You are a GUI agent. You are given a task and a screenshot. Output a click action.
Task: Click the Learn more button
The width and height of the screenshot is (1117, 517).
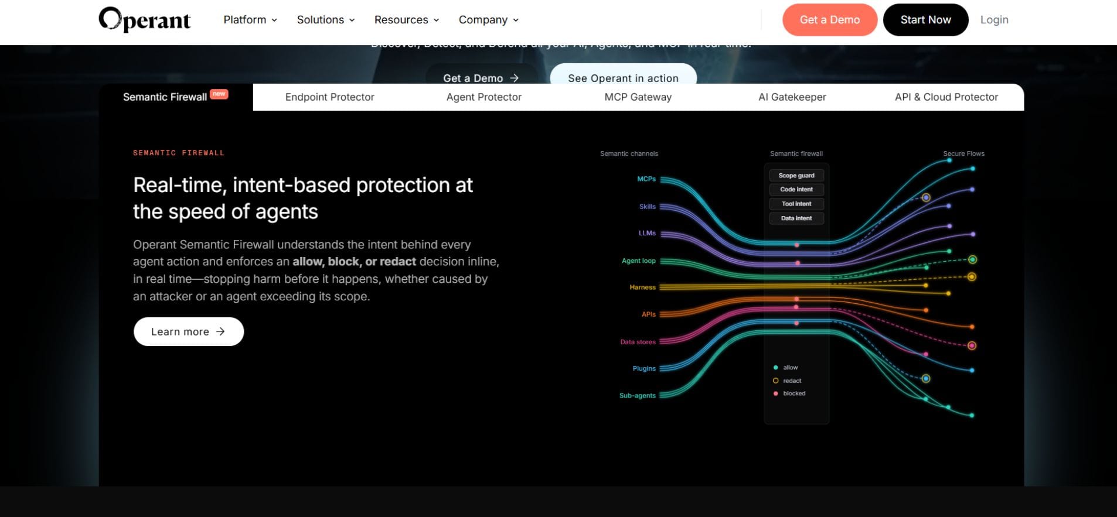189,331
